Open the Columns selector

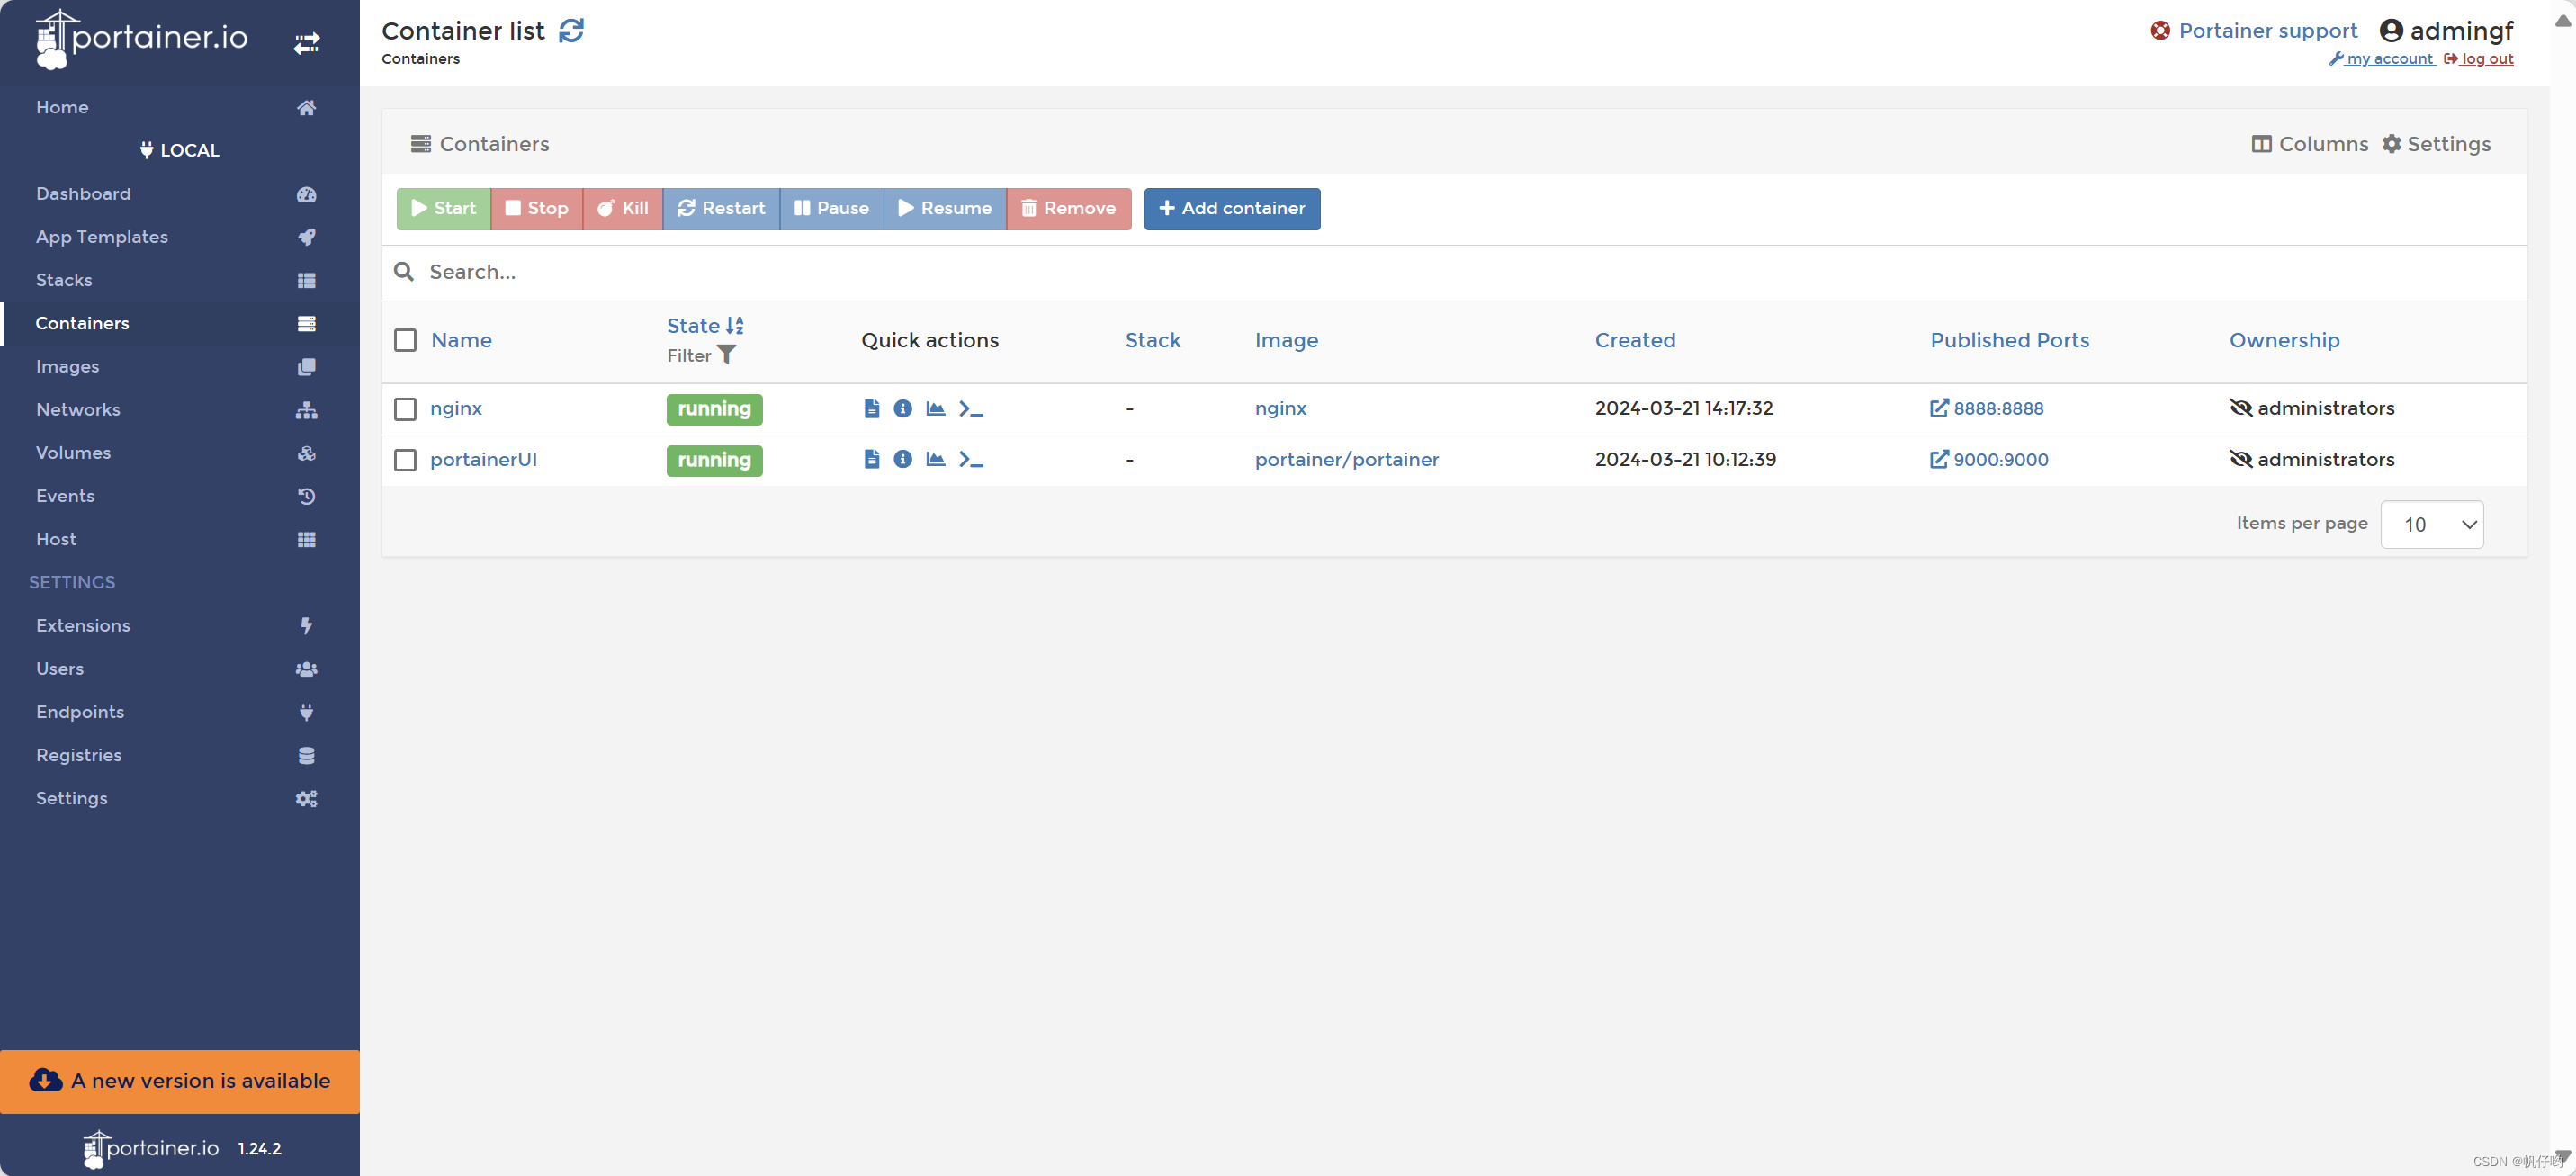point(2310,144)
